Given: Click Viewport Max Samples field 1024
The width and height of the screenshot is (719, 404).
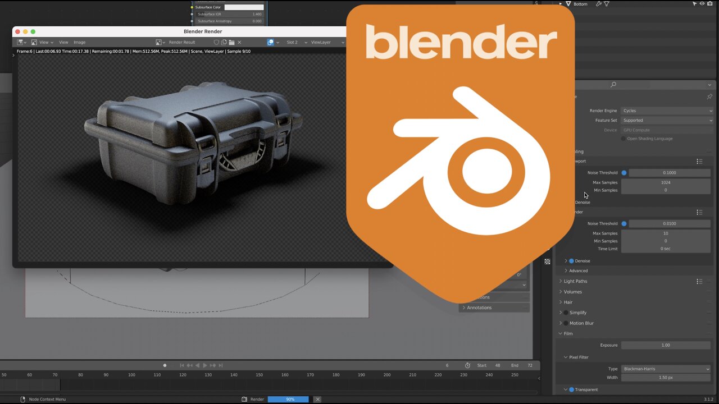Looking at the screenshot, I should (x=666, y=182).
